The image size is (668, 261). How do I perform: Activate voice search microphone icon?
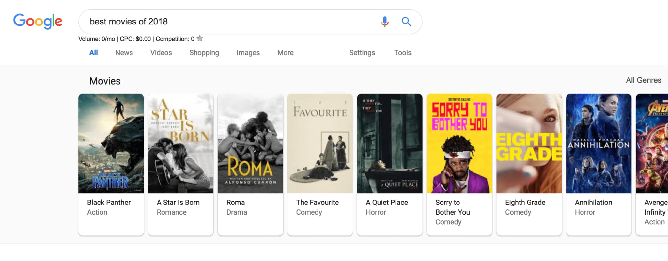pyautogui.click(x=385, y=22)
